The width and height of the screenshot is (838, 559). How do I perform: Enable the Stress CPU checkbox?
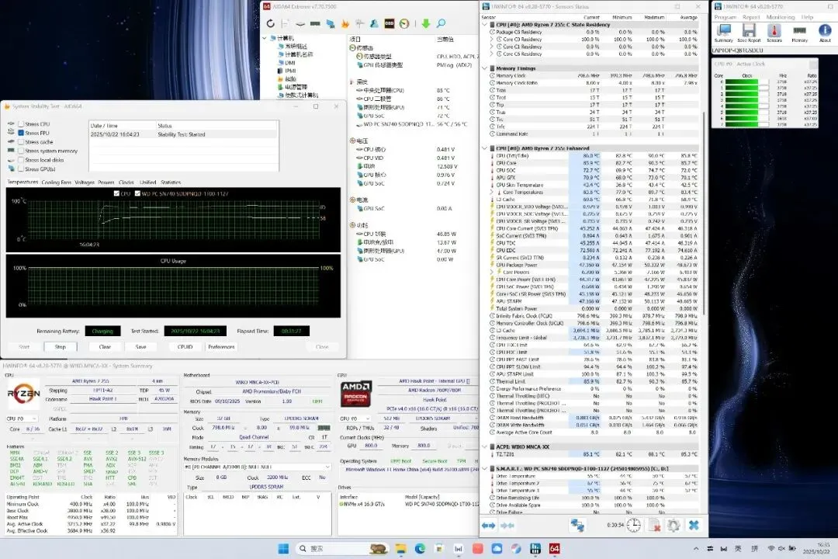click(x=20, y=124)
